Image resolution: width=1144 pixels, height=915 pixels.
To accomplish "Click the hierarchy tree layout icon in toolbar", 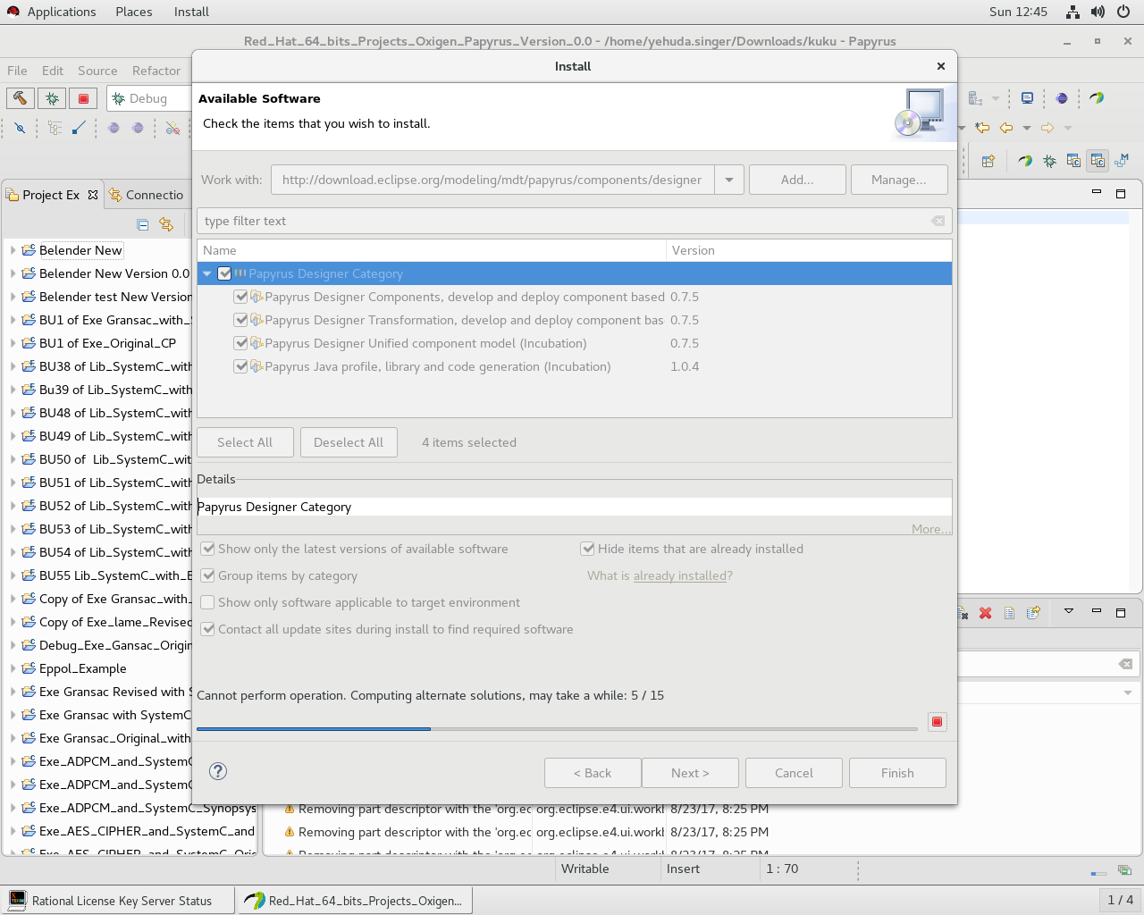I will [x=55, y=129].
